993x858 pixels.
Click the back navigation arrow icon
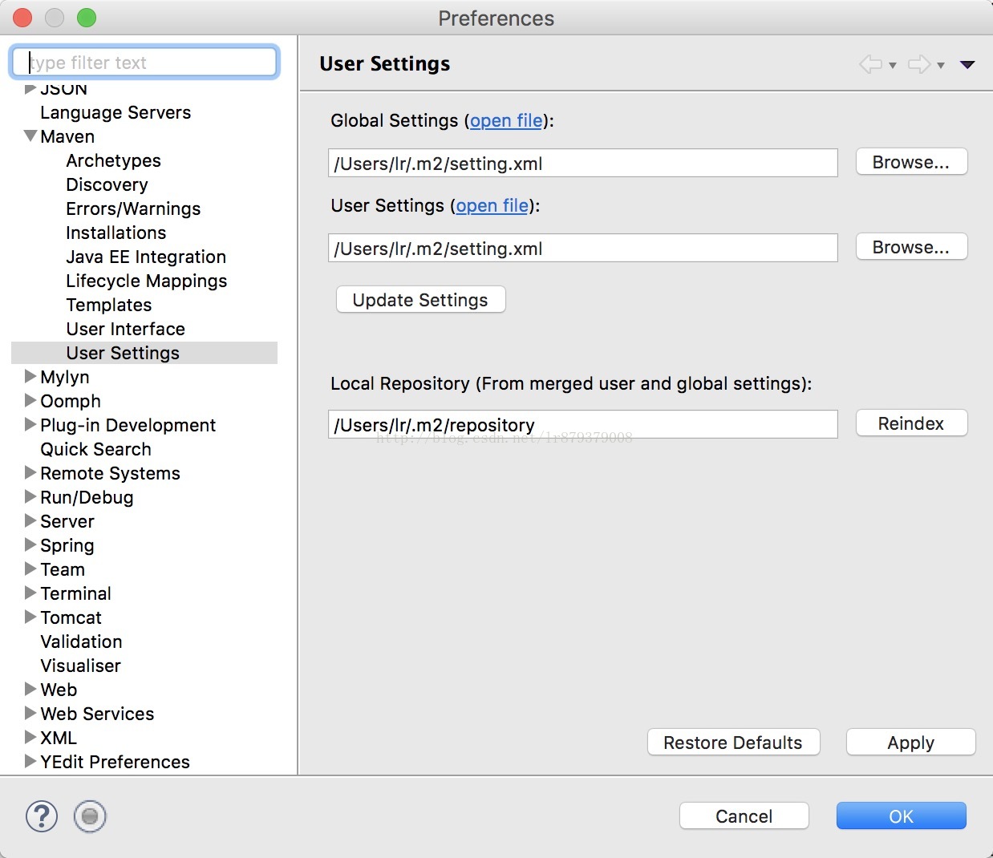point(869,64)
